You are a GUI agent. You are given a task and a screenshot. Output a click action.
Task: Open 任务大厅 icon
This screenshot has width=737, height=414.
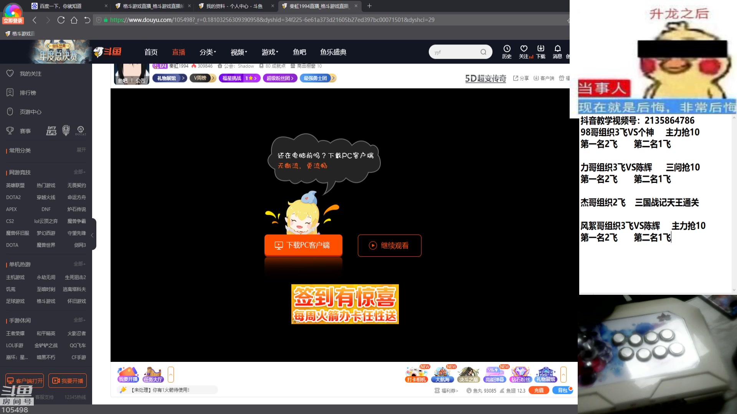coord(153,375)
